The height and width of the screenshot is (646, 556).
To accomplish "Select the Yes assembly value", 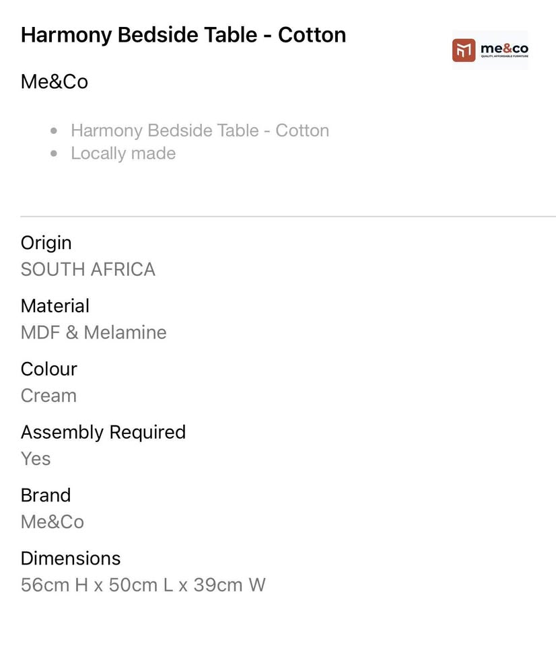I will [36, 459].
